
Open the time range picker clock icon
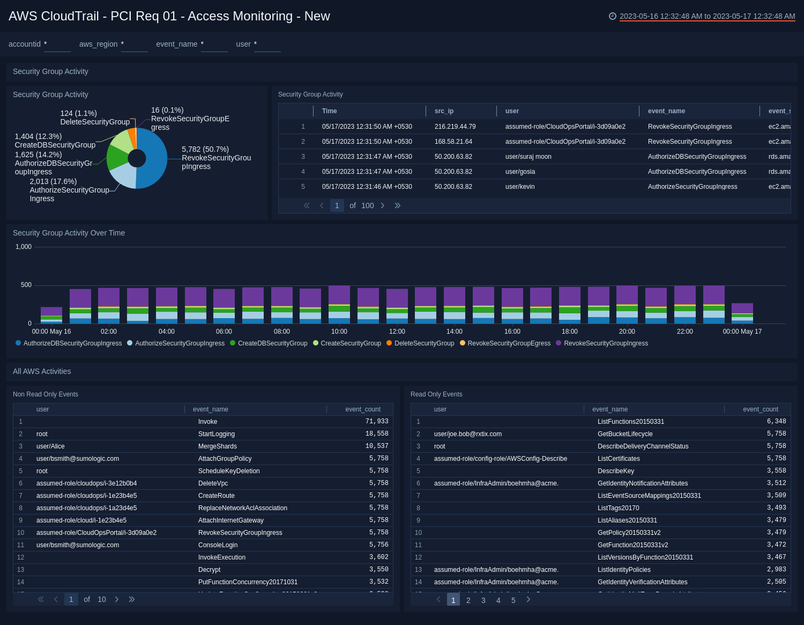[x=613, y=17]
